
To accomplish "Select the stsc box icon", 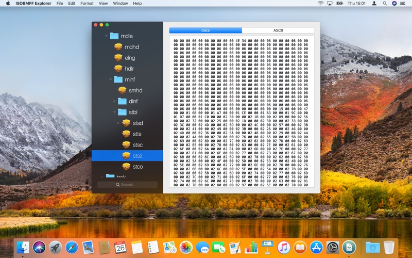I will pos(126,144).
